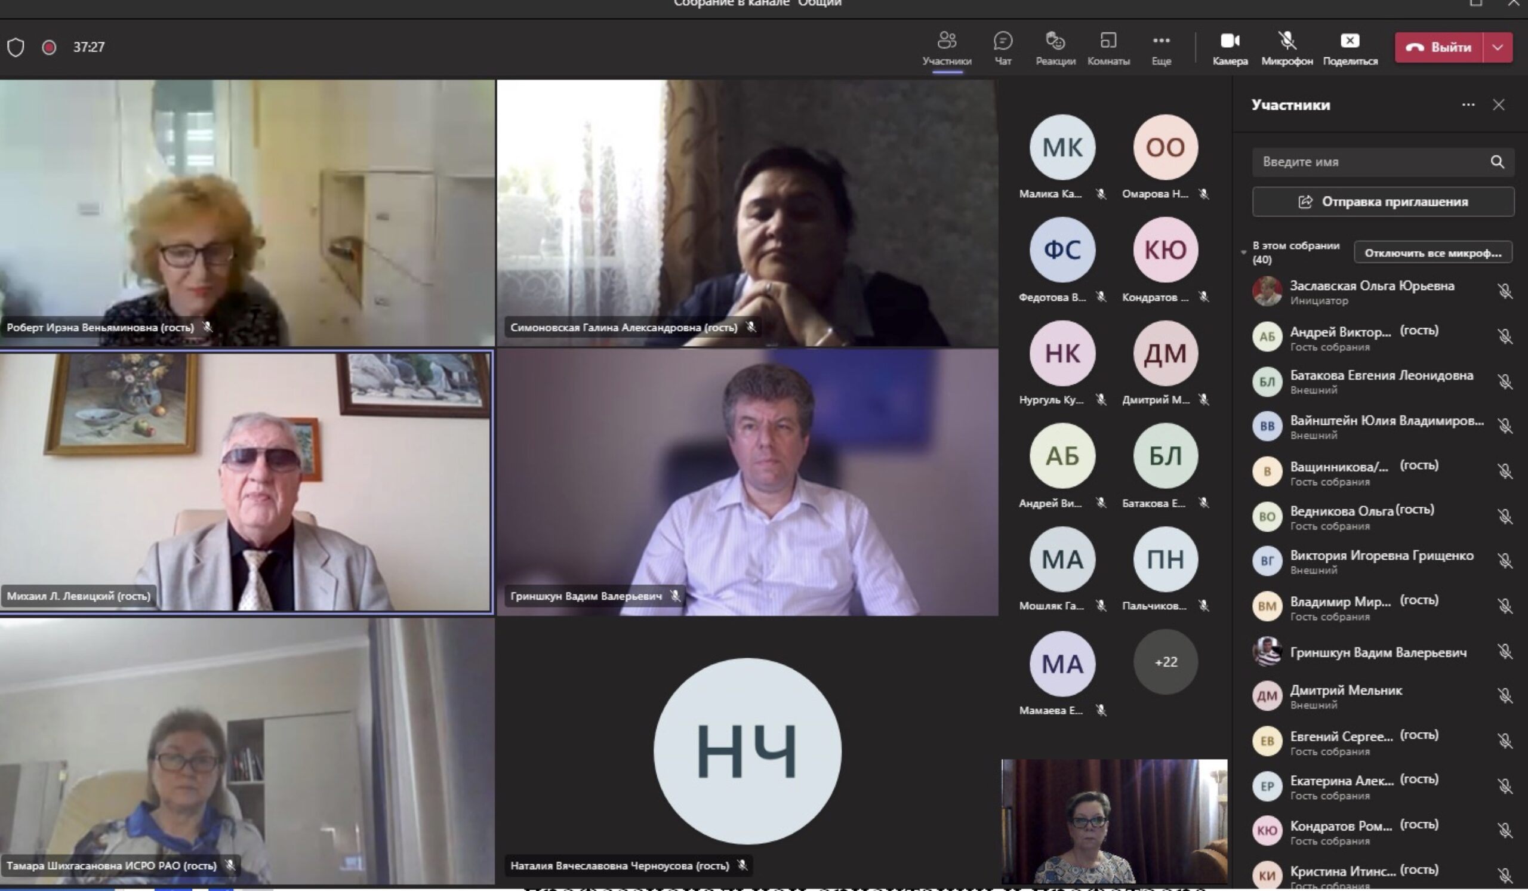Open the More (Еще) options menu

pos(1161,41)
